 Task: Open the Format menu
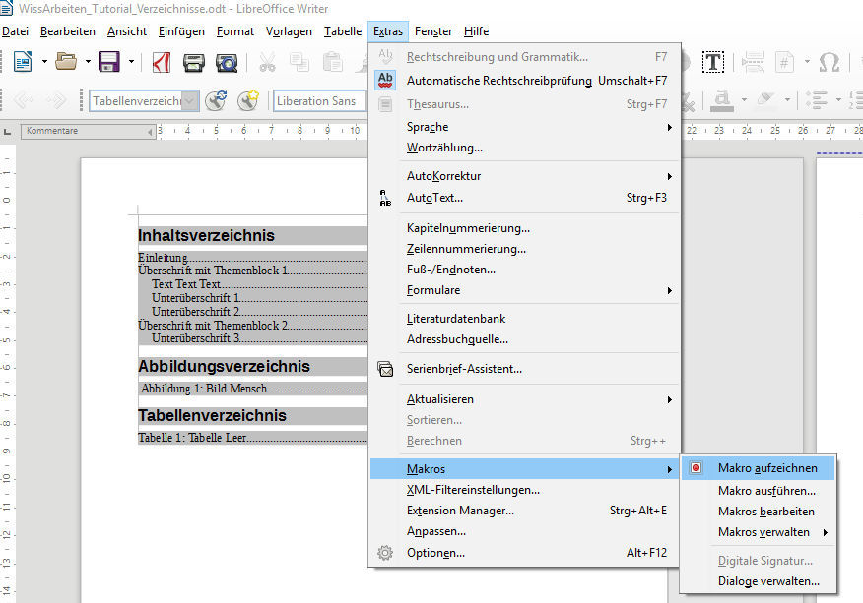tap(235, 31)
